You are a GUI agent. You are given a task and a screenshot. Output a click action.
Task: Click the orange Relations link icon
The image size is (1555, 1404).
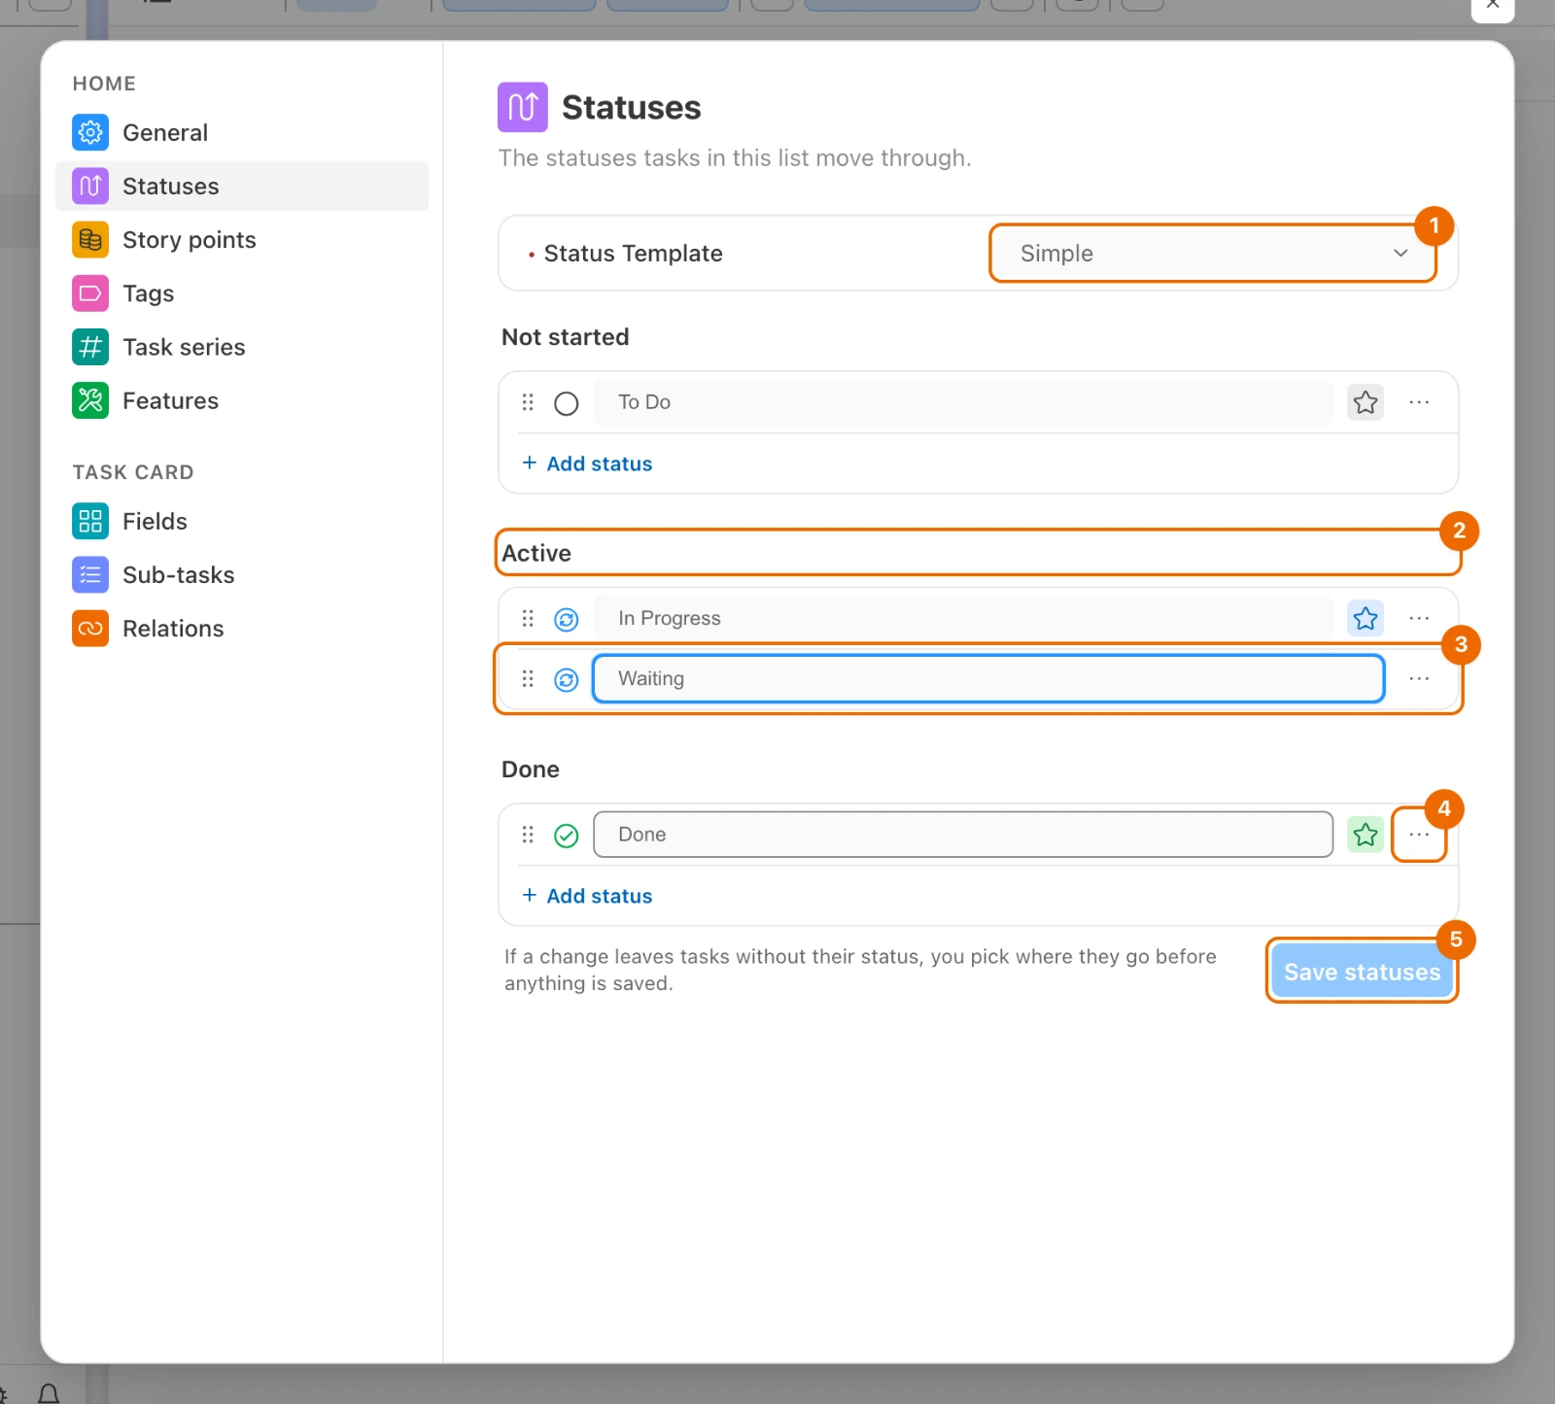coord(90,628)
